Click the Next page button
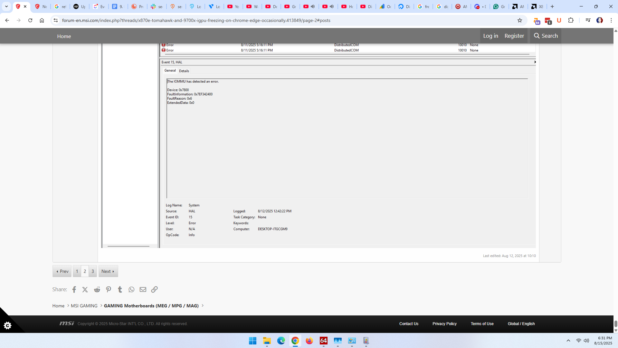618x348 pixels. pos(108,271)
